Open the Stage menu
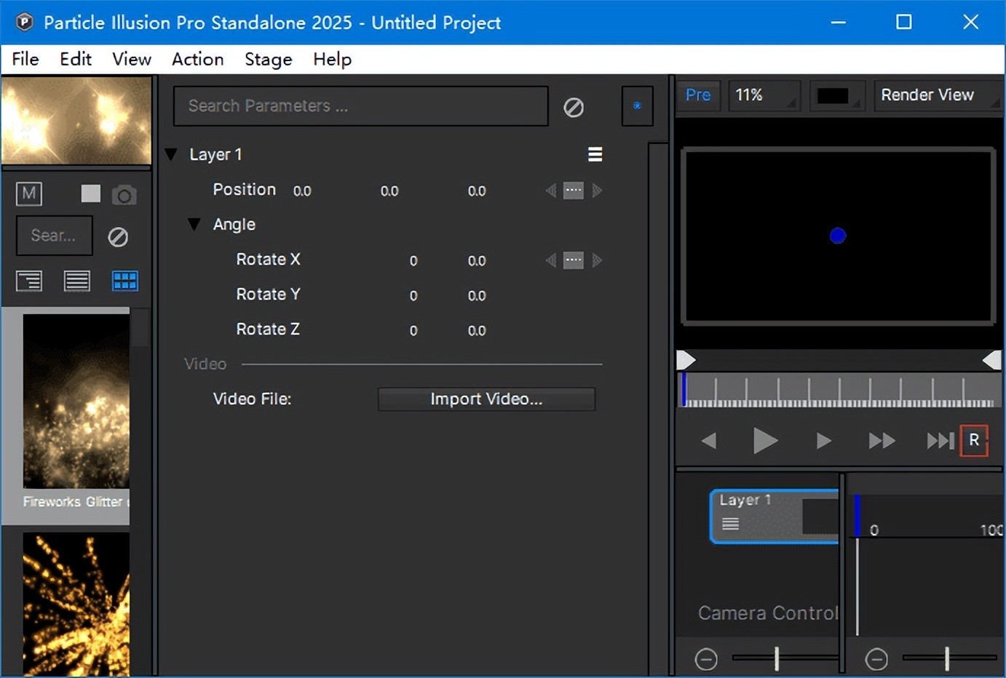The image size is (1006, 678). click(x=268, y=60)
